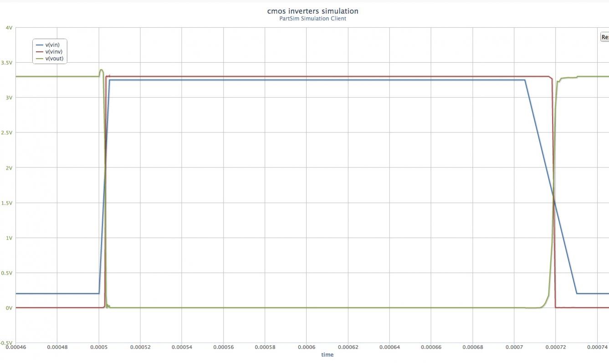Click the 0.00058 x-axis tick label
The width and height of the screenshot is (609, 363).
pos(265,348)
